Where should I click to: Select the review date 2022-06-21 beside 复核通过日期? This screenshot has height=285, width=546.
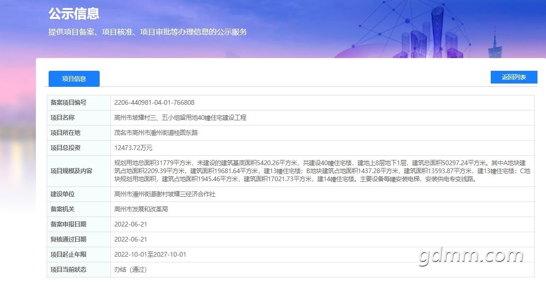(130, 239)
